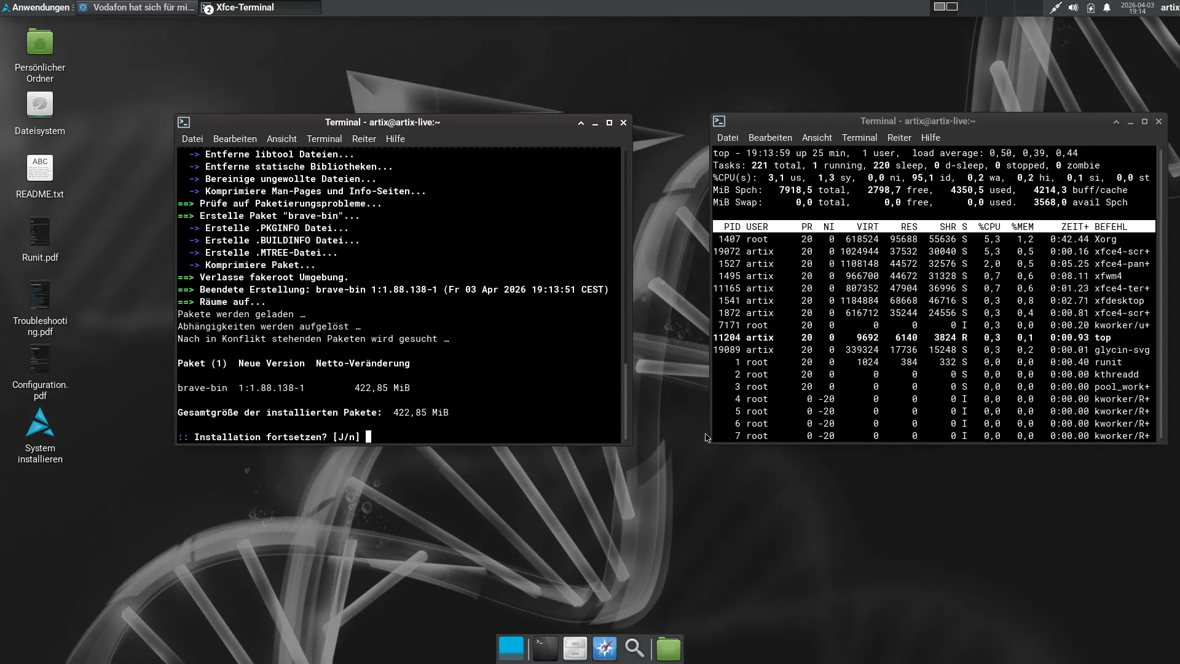Open application finder magnifier icon
1180x664 pixels.
pos(634,649)
